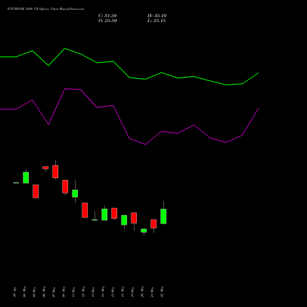Click the green candlestick for 18 May
Viewport: 307px width, 307px height.
pyautogui.click(x=124, y=220)
